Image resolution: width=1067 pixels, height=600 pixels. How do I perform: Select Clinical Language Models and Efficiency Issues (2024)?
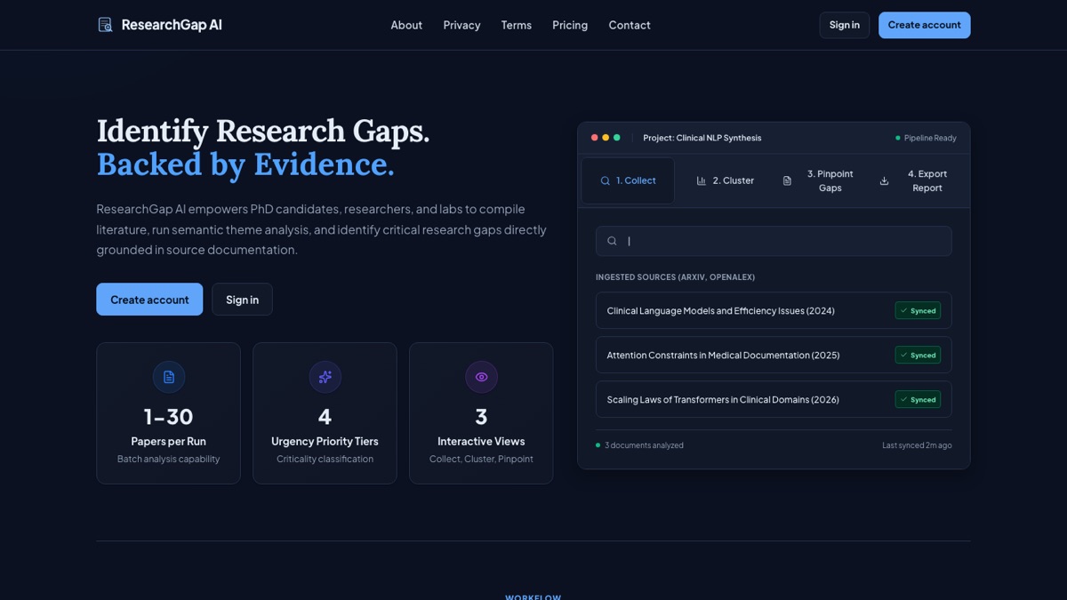click(774, 310)
